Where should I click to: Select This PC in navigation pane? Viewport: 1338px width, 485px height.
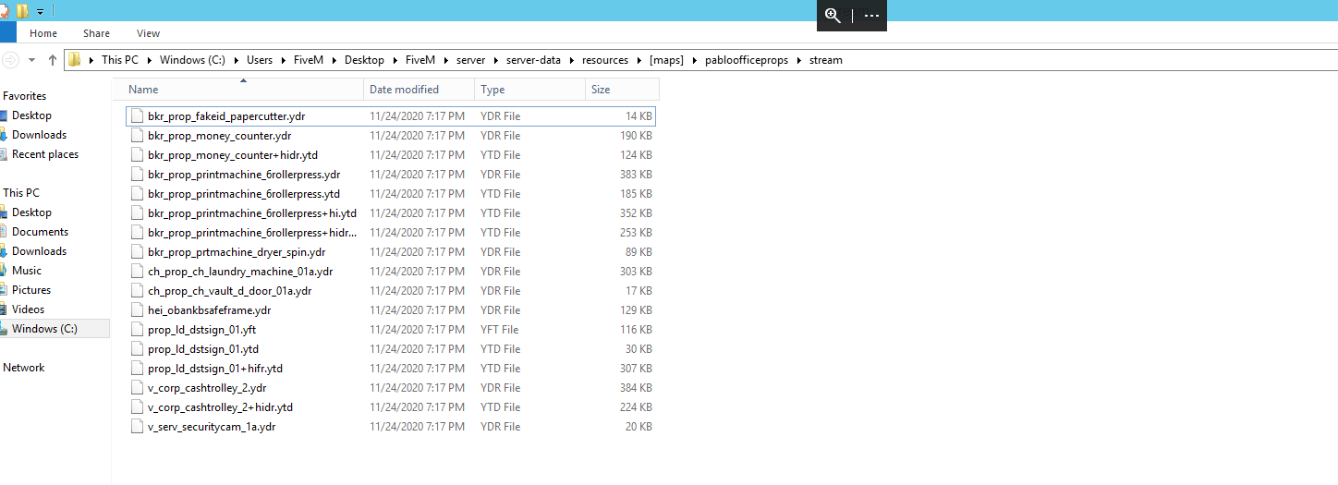click(x=21, y=193)
